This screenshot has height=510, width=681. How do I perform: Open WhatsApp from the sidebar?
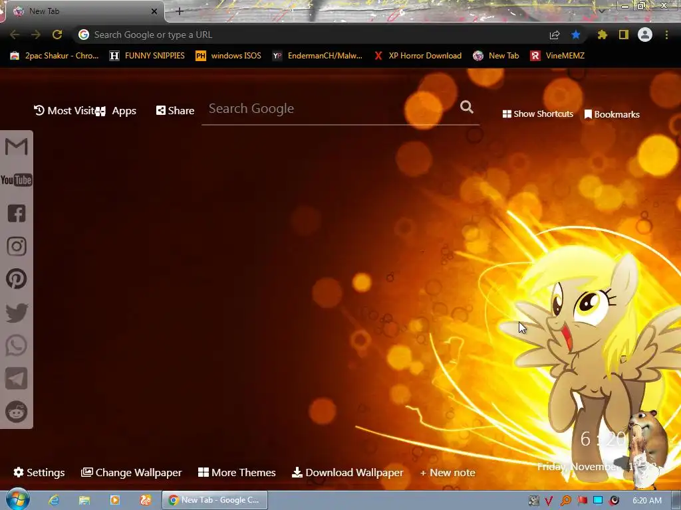(x=17, y=345)
